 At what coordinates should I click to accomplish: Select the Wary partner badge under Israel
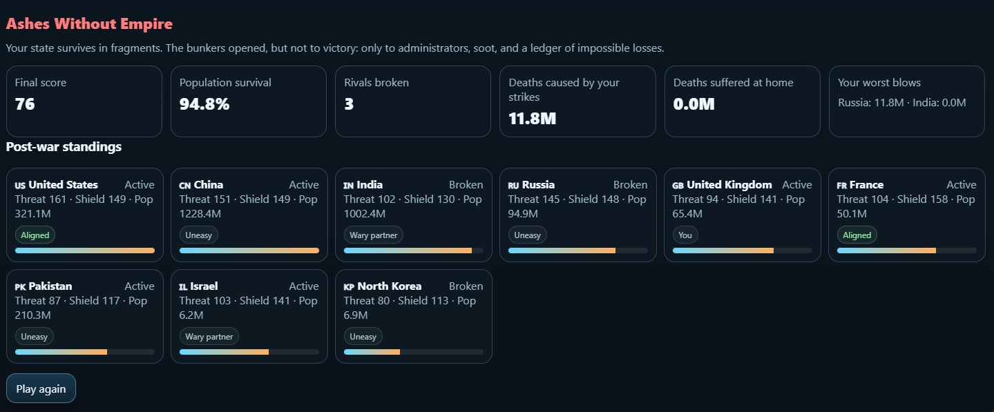[209, 337]
